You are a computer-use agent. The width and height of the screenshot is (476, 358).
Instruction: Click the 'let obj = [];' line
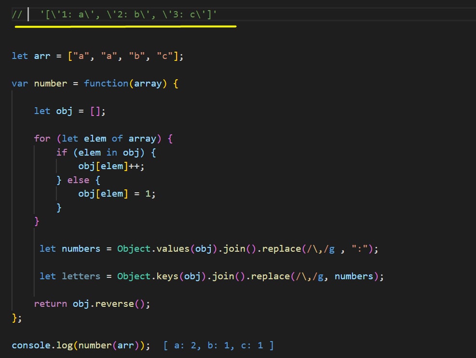tap(69, 111)
